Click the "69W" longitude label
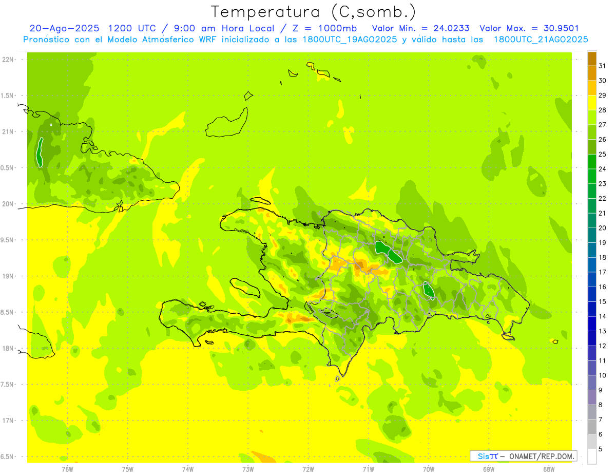 click(489, 469)
